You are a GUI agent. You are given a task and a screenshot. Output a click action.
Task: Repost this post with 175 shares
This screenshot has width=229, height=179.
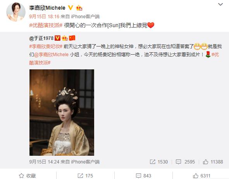85,176
